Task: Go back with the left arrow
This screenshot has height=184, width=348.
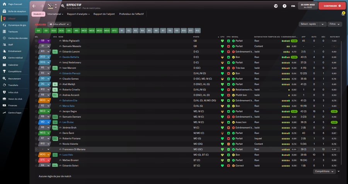Action: tap(34, 6)
